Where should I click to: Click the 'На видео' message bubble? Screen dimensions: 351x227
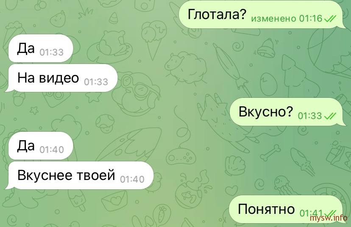point(61,78)
